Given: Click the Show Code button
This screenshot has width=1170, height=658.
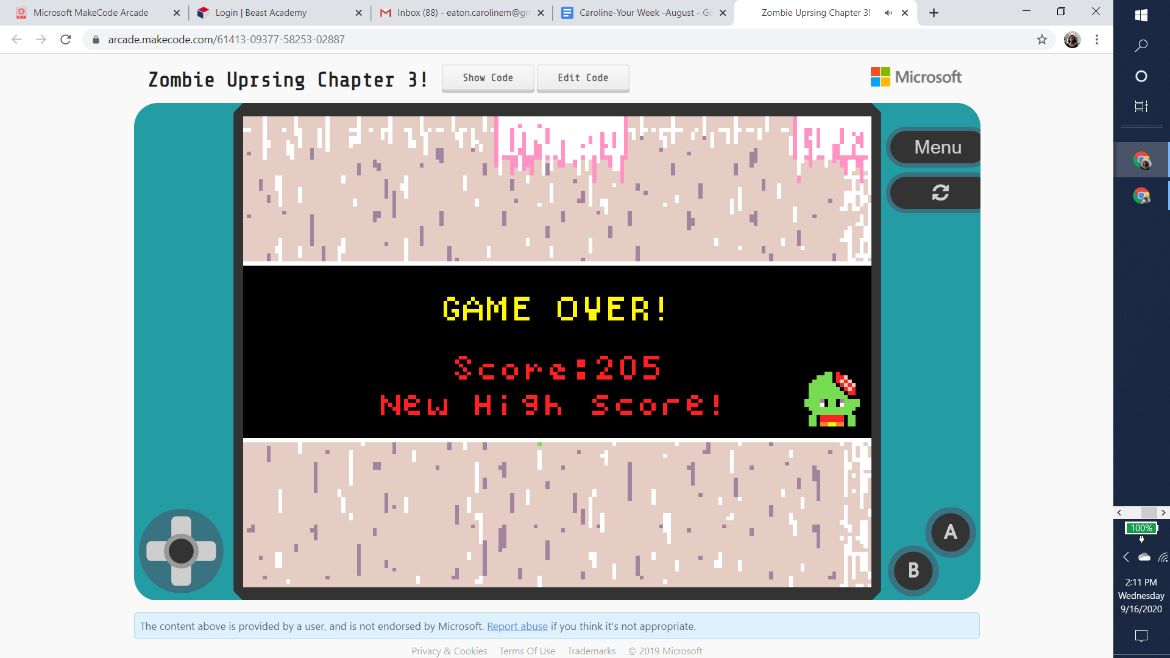Looking at the screenshot, I should pyautogui.click(x=487, y=78).
